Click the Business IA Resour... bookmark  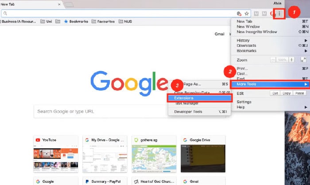pos(18,22)
